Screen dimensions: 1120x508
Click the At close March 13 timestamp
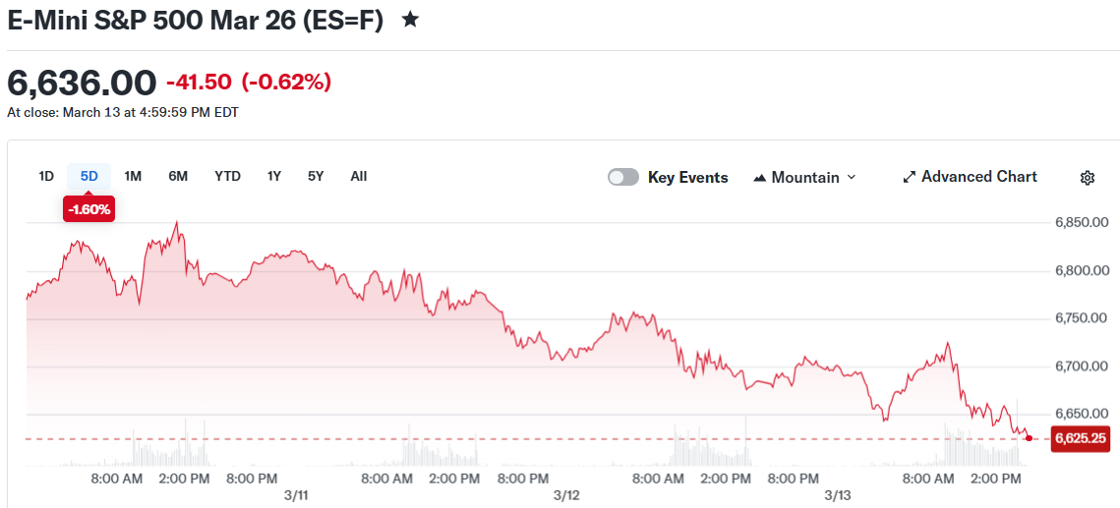click(123, 113)
